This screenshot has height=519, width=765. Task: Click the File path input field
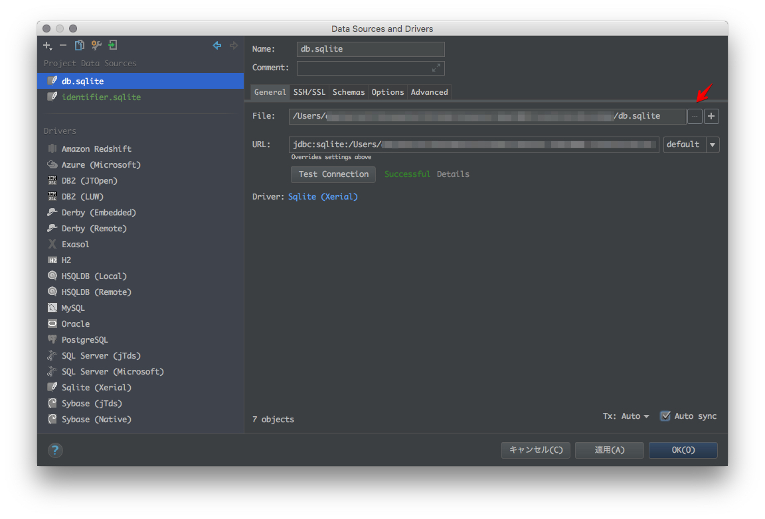487,117
